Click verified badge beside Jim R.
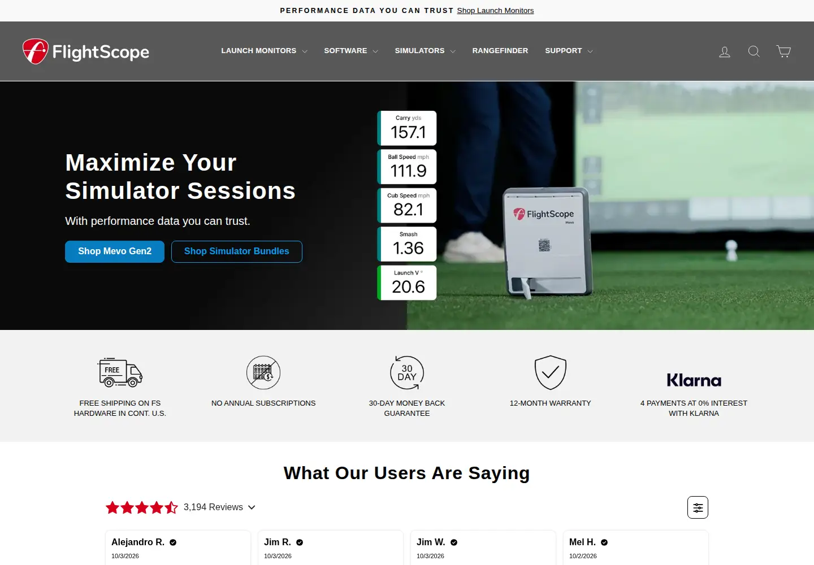The image size is (814, 565). (300, 542)
